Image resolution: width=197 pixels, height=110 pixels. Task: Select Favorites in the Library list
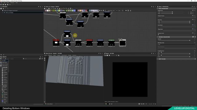tap(4, 61)
